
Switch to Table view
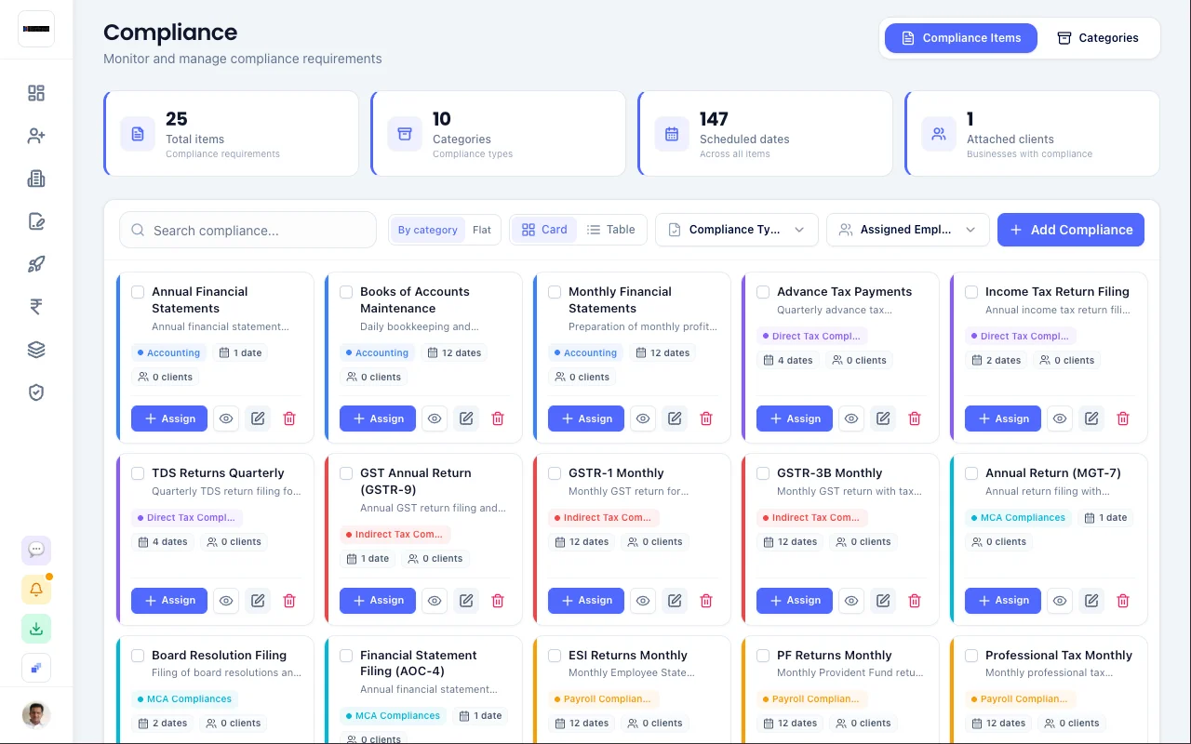(x=611, y=230)
